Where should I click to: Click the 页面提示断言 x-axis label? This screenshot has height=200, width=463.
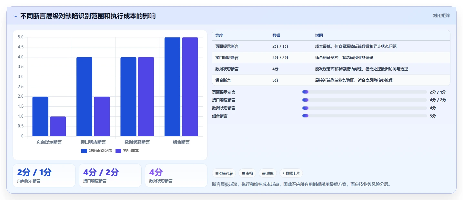49,142
